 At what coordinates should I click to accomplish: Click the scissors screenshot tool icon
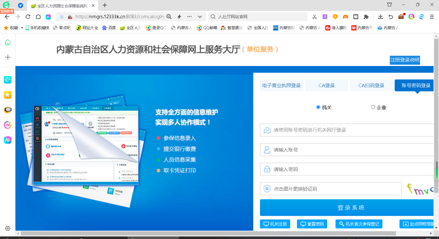(x=314, y=17)
